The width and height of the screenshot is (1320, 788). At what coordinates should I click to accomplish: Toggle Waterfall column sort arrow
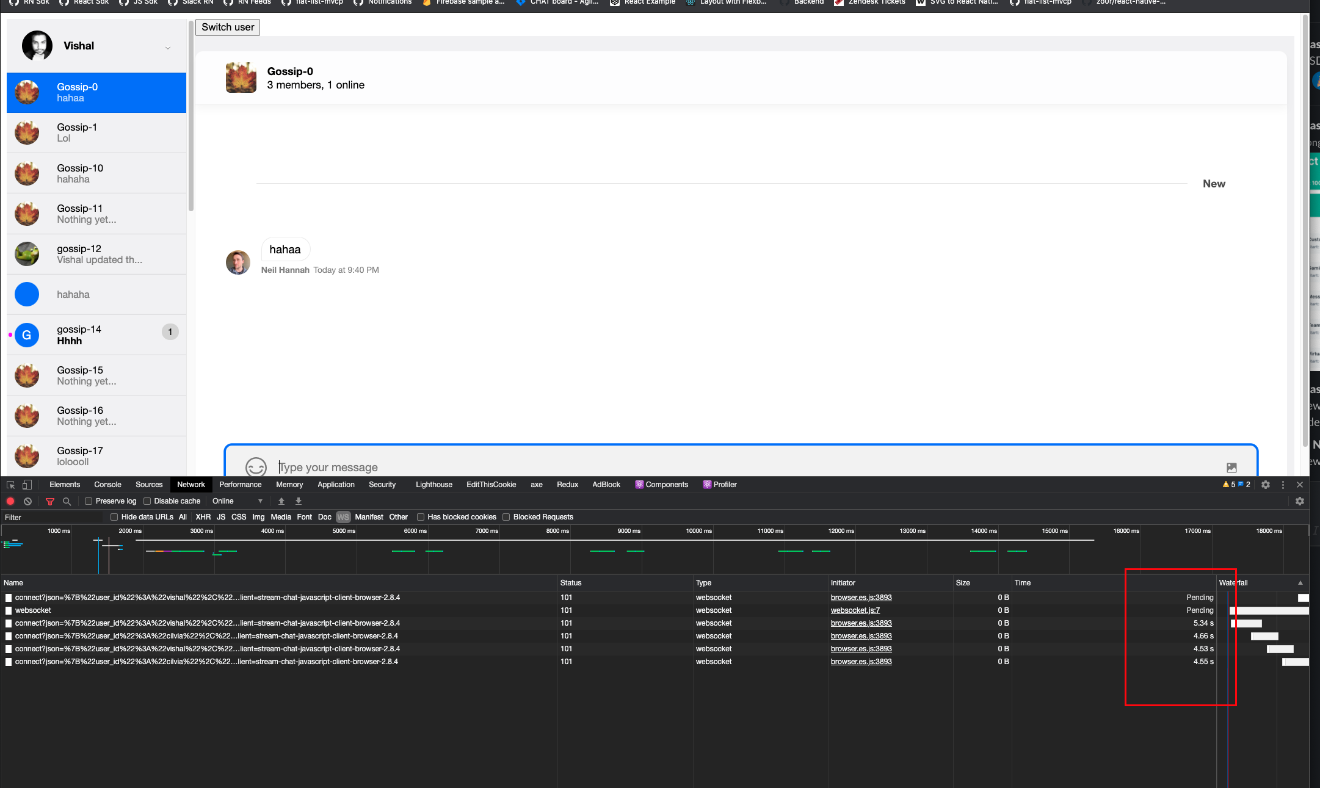pyautogui.click(x=1300, y=583)
